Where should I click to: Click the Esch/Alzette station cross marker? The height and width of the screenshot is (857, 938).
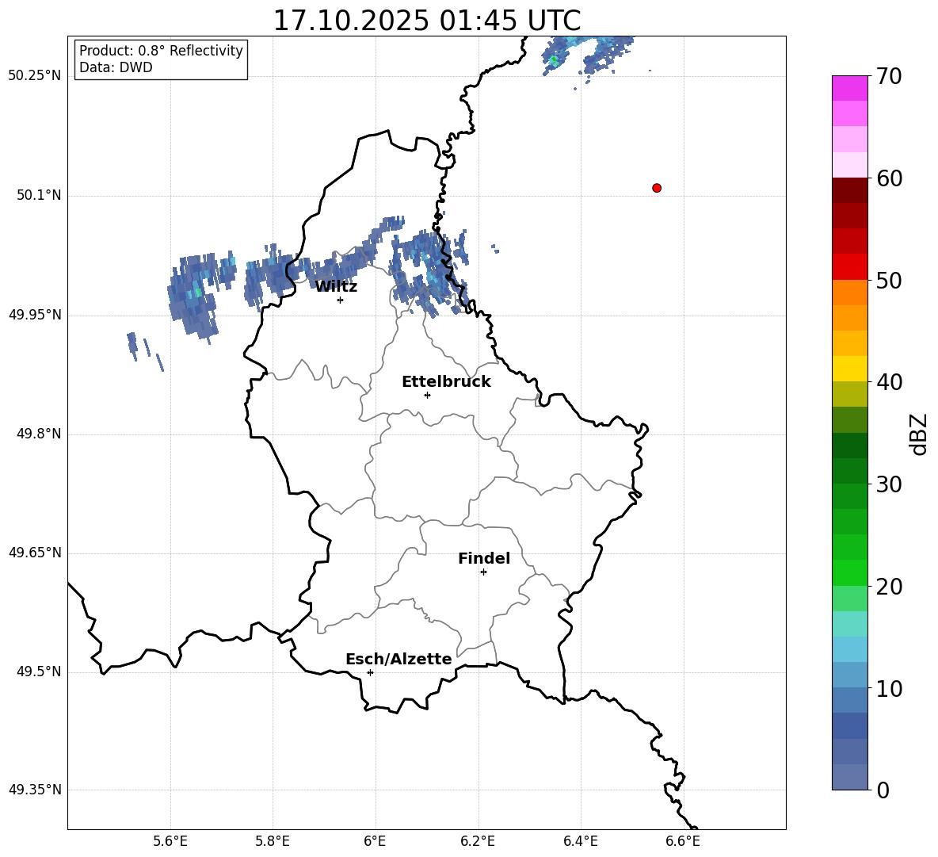(370, 672)
